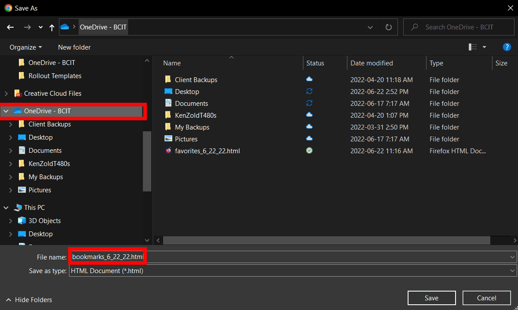This screenshot has height=310, width=518.
Task: Refresh the OneDrive - BCIT folder view
Action: [388, 27]
